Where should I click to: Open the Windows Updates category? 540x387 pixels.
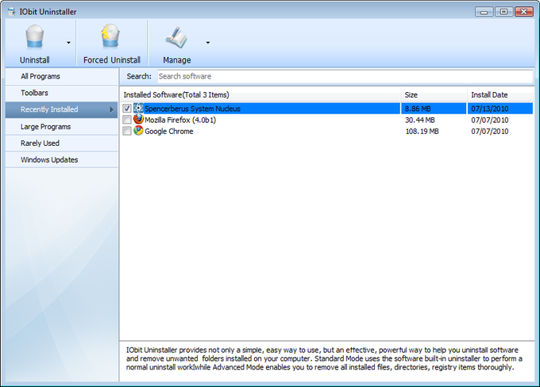point(62,159)
